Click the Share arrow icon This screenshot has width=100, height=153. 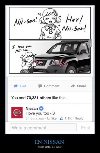pos(73,86)
